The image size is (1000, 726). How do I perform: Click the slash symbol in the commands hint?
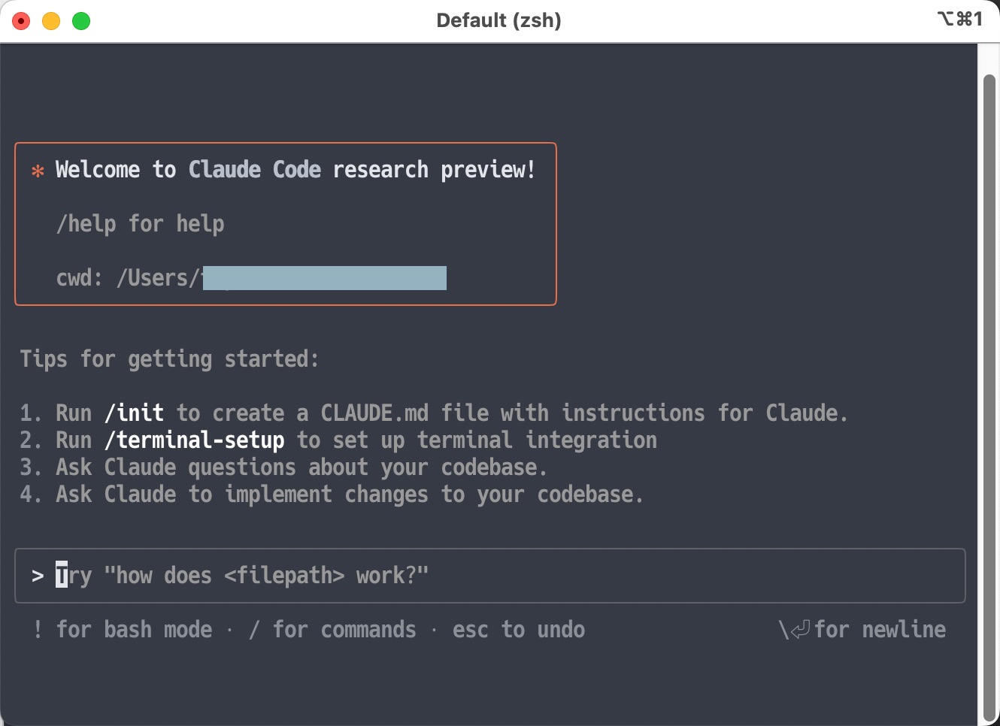253,630
